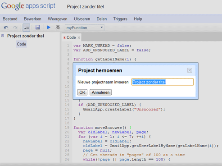Open the Uitvoeren menu
Viewport: 222px width, 166px height.
point(82,19)
